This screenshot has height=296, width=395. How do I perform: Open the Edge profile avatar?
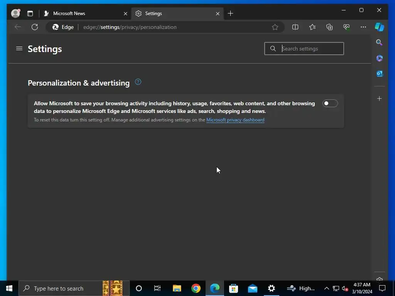click(x=15, y=13)
